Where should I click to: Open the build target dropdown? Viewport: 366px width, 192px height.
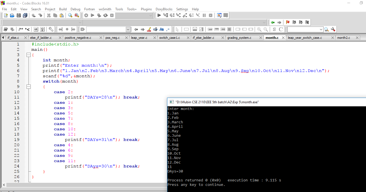134,15
